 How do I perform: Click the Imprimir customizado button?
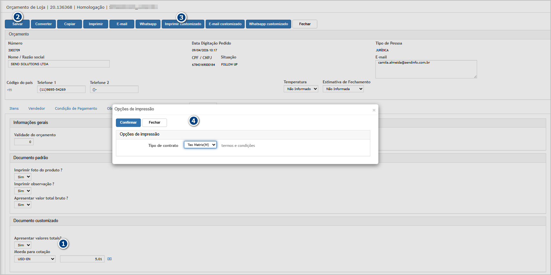183,24
